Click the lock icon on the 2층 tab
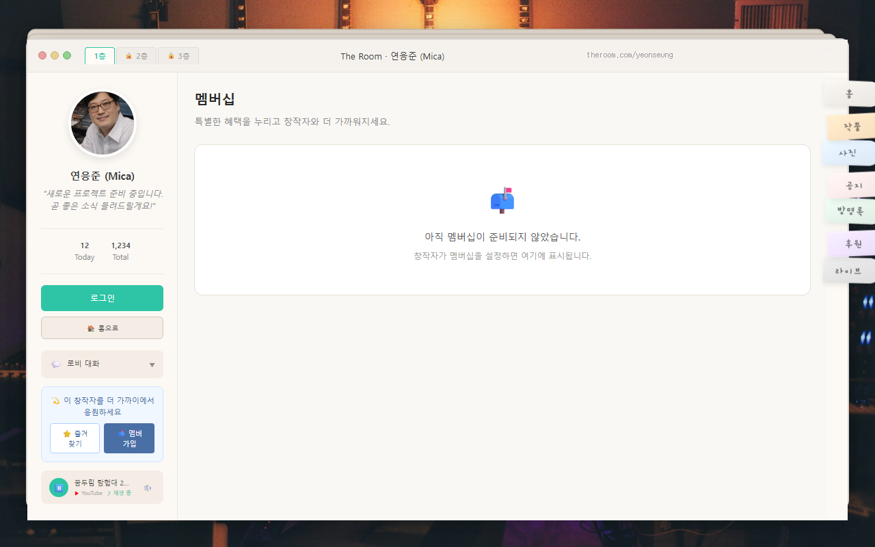875x547 pixels. click(129, 56)
